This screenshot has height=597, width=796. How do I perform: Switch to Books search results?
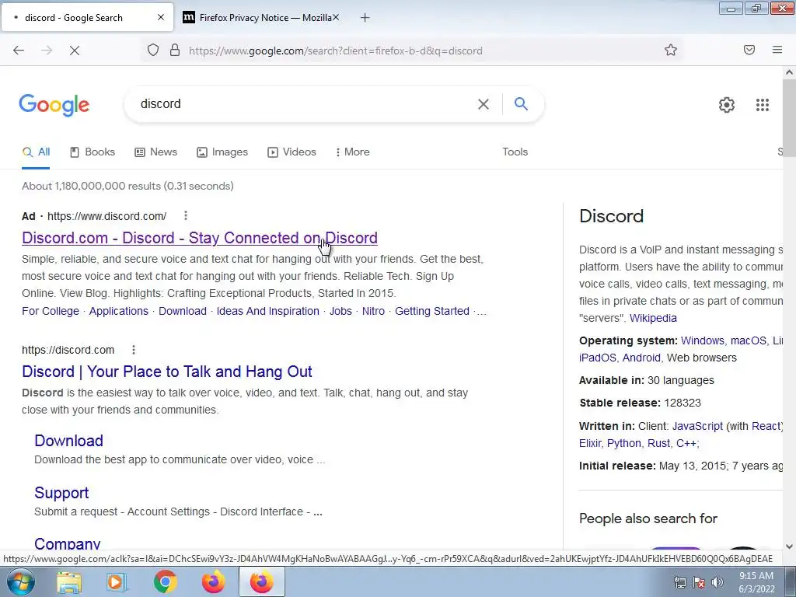(x=93, y=152)
